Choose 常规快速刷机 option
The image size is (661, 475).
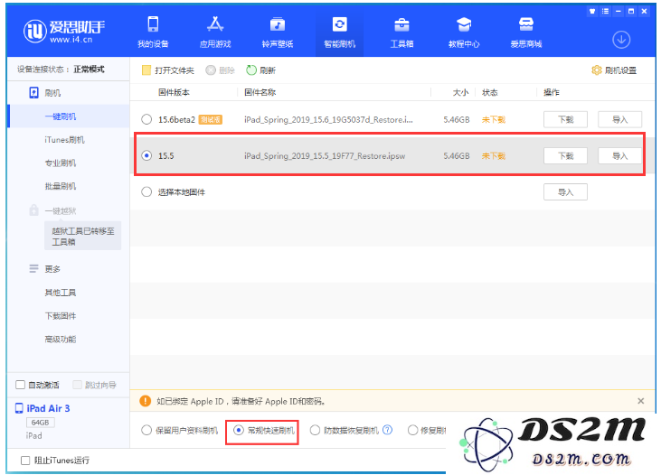(238, 430)
